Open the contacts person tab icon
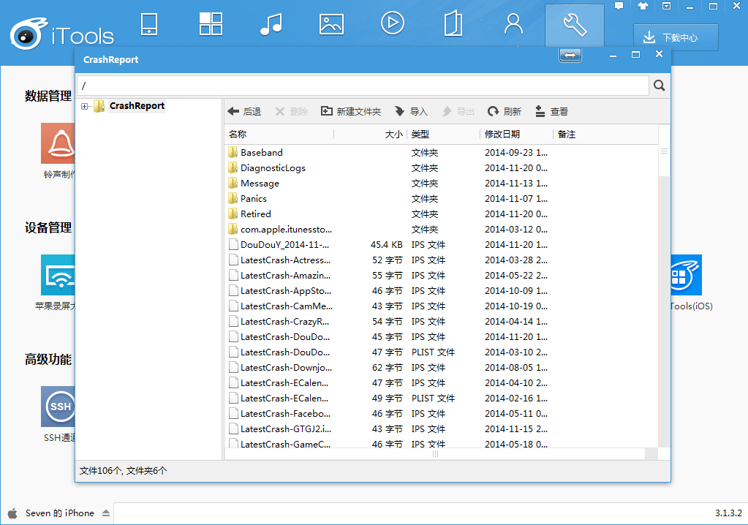 tap(513, 24)
